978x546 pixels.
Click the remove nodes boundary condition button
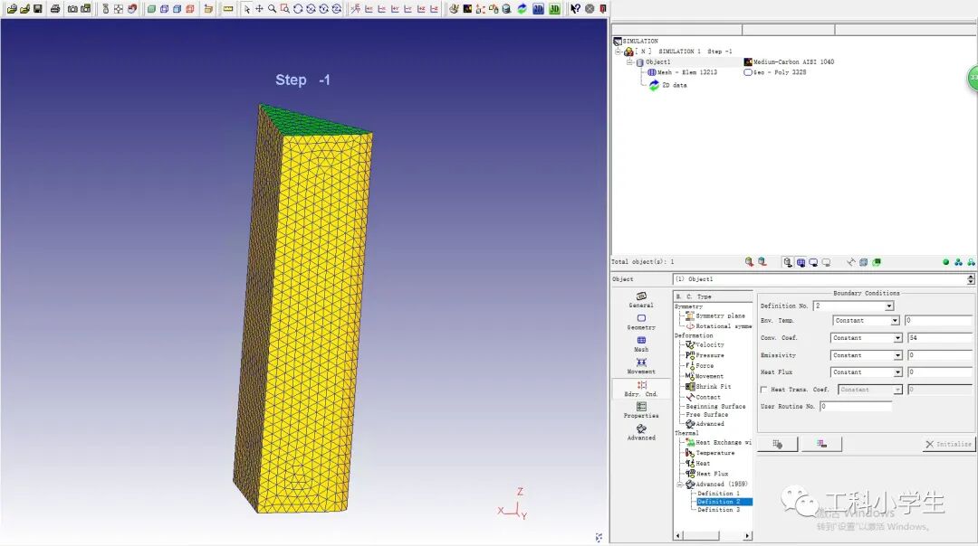(x=821, y=444)
